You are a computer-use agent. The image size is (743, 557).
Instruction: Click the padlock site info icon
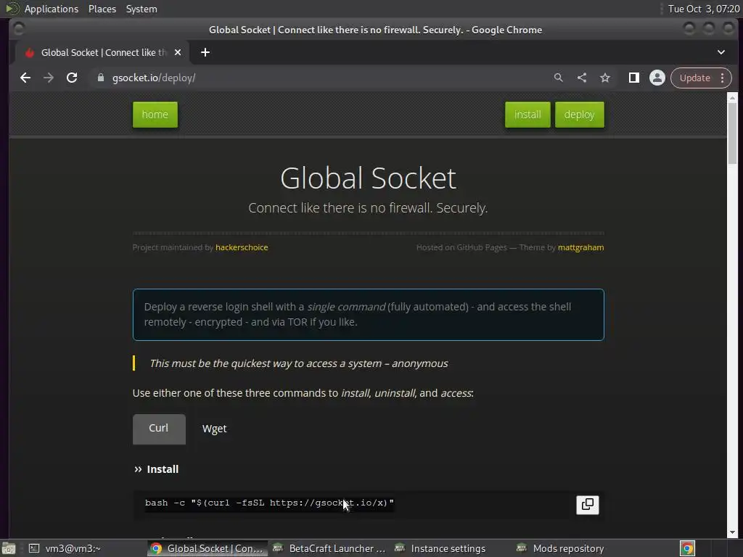tap(100, 78)
